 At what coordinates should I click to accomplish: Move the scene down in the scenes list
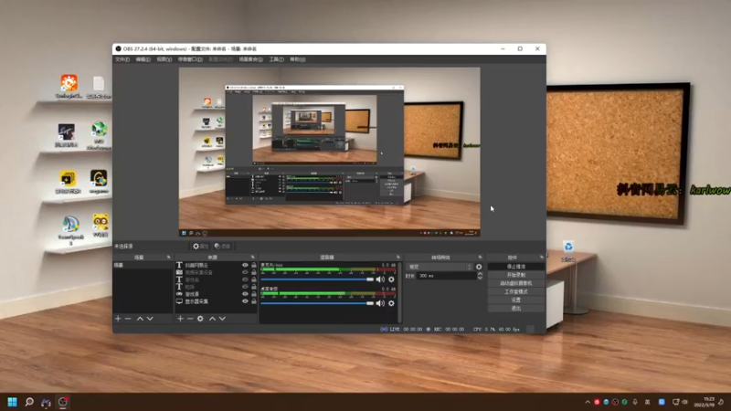click(150, 319)
